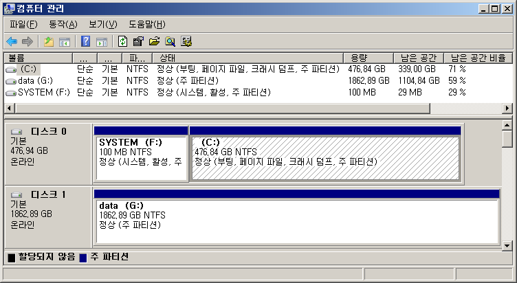This screenshot has width=517, height=283.
Task: Sort by the 용량 column header
Action: point(368,58)
